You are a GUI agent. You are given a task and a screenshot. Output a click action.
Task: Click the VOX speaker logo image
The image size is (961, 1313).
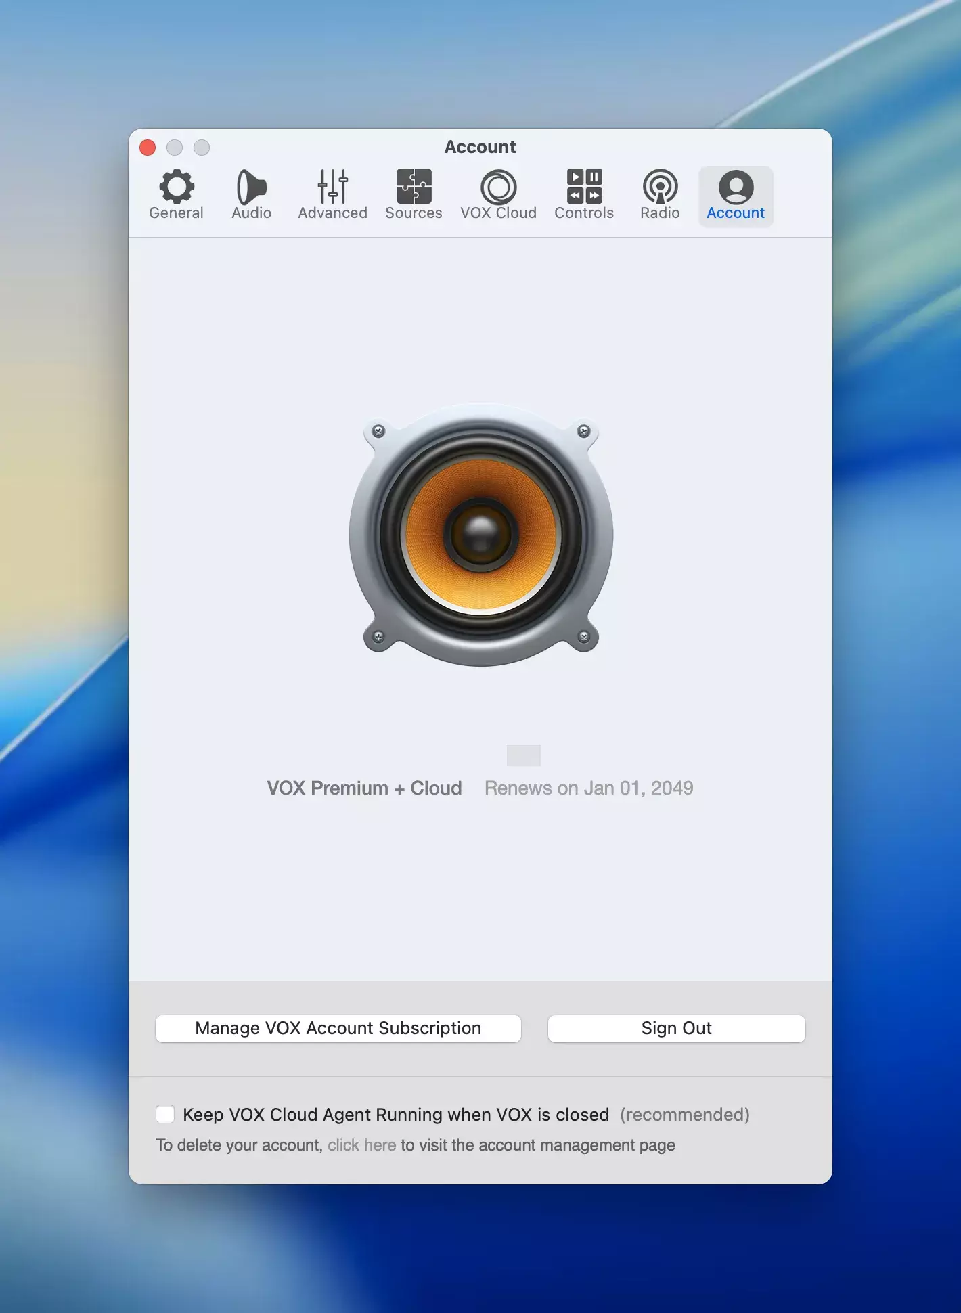coord(480,535)
